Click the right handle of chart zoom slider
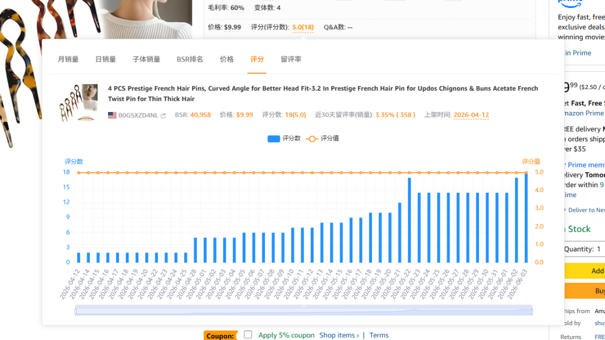 coord(532,311)
